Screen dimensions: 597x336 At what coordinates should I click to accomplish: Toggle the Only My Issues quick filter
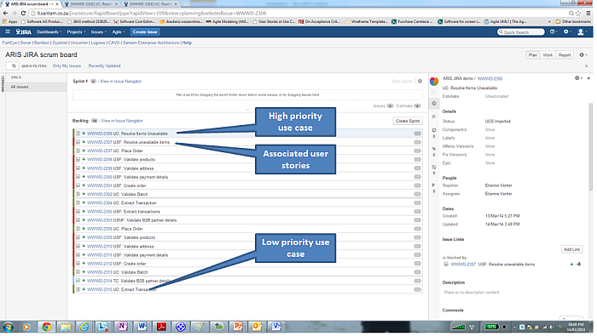click(x=67, y=65)
